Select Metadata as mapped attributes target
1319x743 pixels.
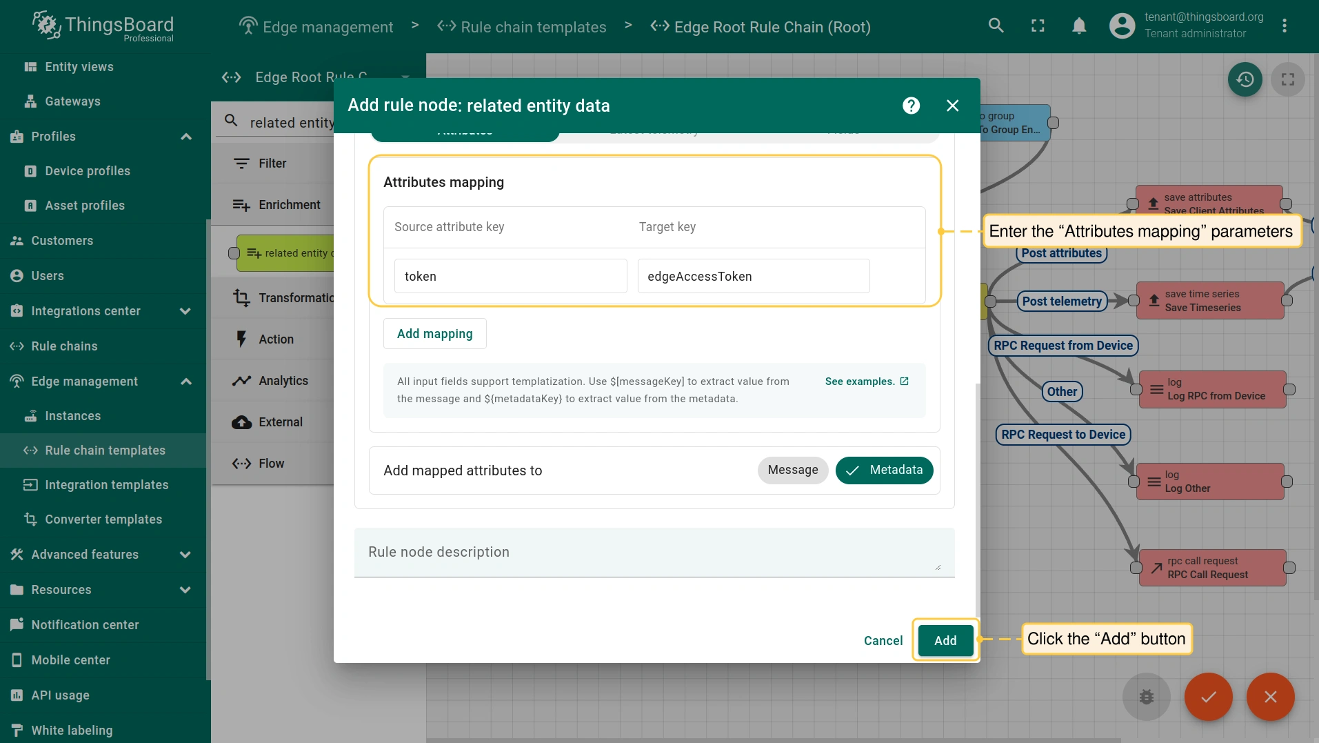pyautogui.click(x=884, y=470)
